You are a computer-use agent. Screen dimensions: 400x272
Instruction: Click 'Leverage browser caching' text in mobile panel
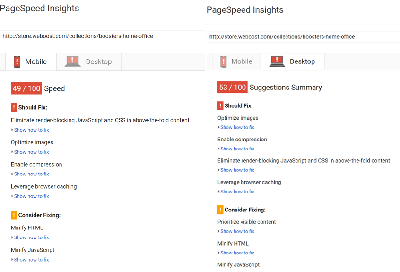[x=44, y=187]
